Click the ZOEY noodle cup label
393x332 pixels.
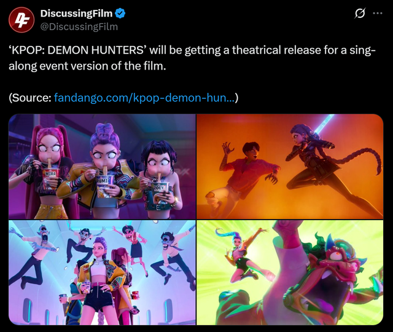[158, 188]
